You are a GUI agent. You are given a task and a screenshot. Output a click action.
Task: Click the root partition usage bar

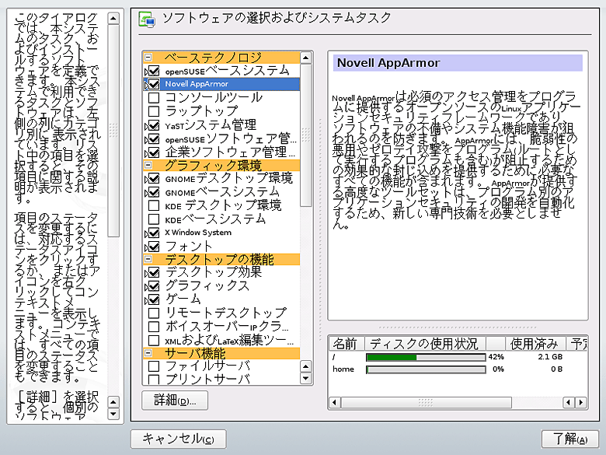tap(426, 357)
